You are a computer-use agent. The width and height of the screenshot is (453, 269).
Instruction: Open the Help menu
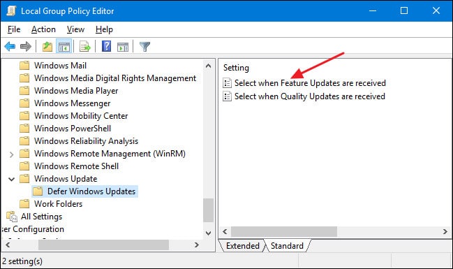point(104,29)
